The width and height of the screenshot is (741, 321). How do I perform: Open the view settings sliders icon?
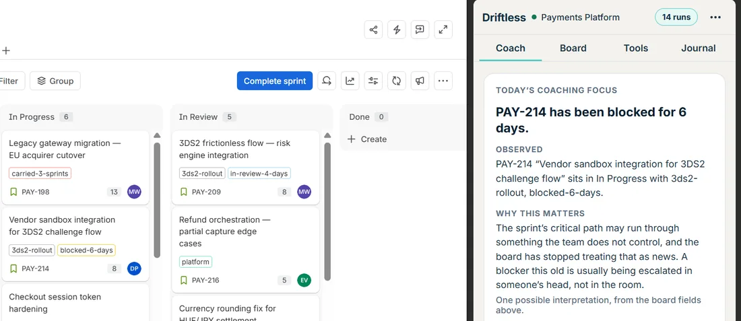point(373,81)
